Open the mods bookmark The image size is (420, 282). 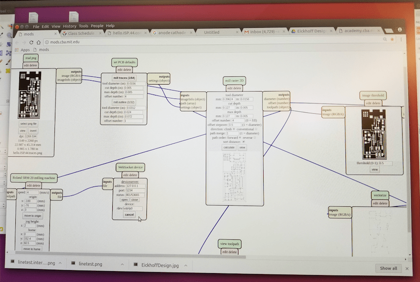click(x=41, y=49)
